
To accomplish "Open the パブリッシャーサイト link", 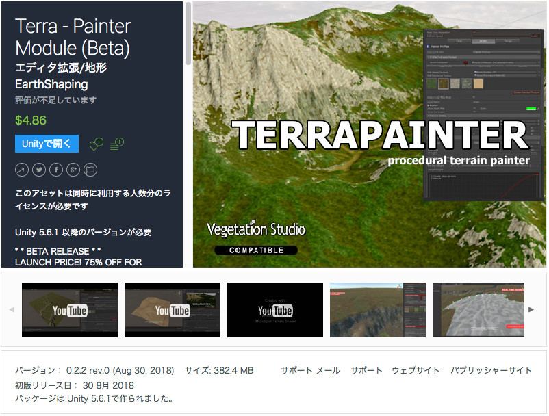I will click(491, 371).
